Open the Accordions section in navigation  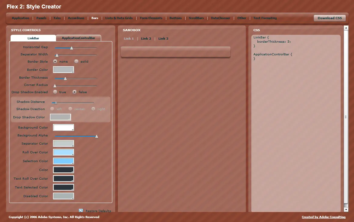pyautogui.click(x=76, y=18)
